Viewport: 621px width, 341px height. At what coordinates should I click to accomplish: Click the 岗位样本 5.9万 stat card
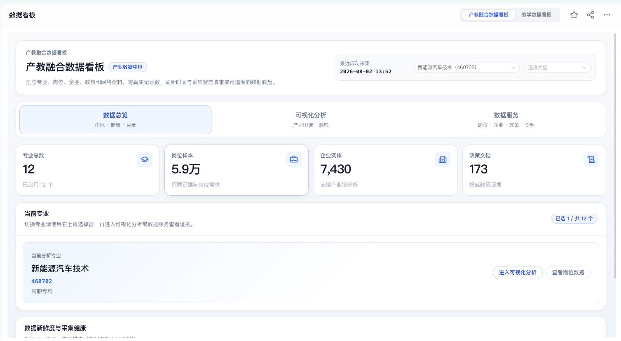(237, 170)
